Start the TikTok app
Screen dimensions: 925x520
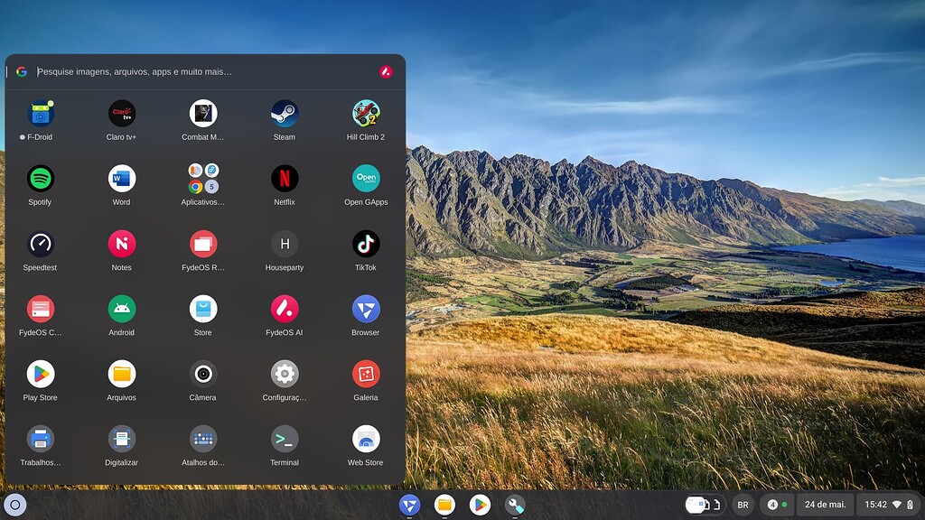[x=365, y=244]
